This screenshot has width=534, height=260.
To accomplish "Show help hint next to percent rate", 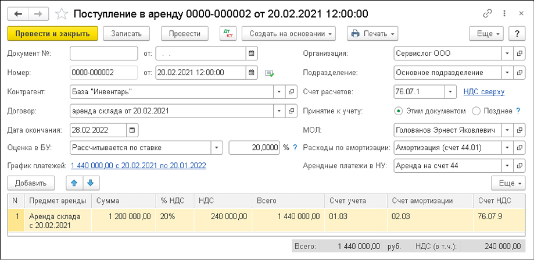I will (x=295, y=148).
